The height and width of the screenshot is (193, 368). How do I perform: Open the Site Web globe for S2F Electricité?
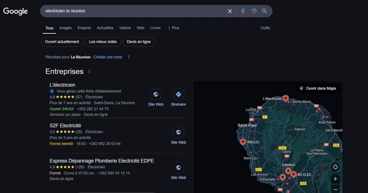(178, 132)
